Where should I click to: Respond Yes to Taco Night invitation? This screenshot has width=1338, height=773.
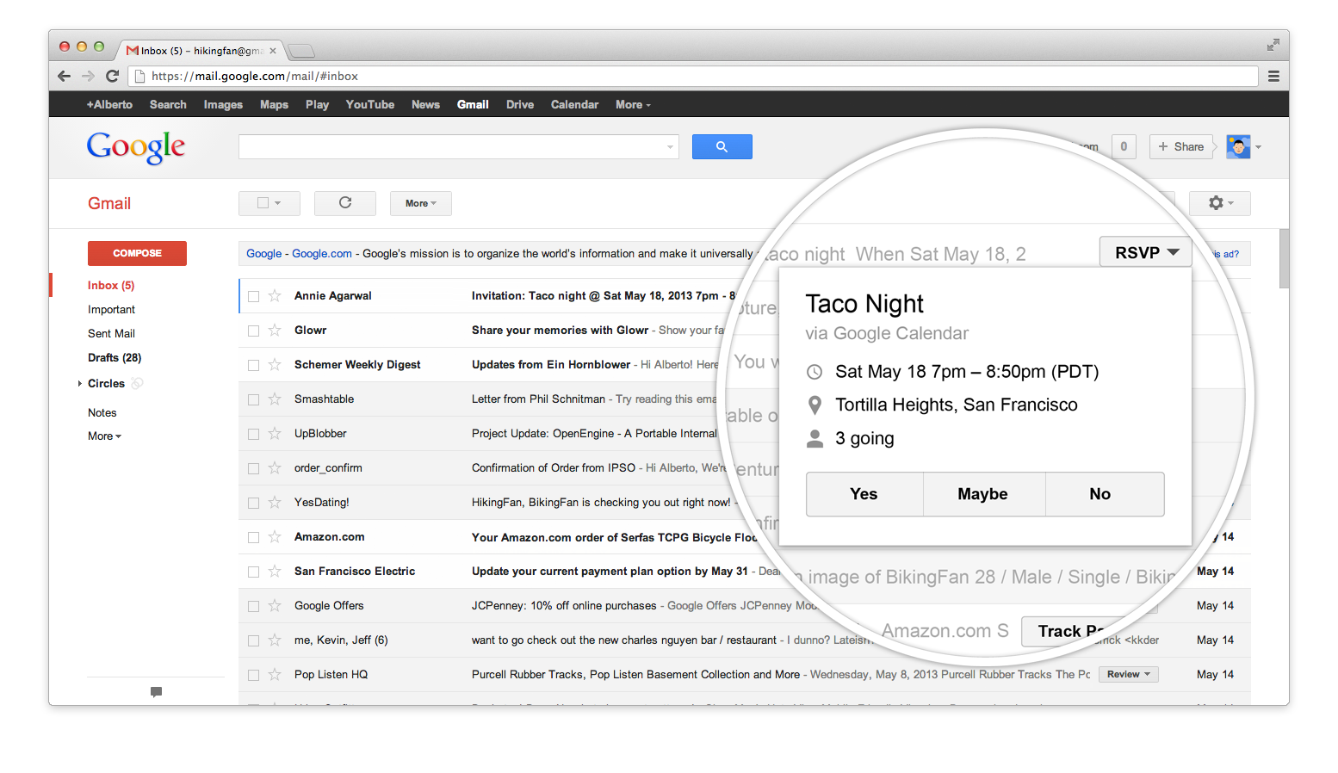click(864, 494)
